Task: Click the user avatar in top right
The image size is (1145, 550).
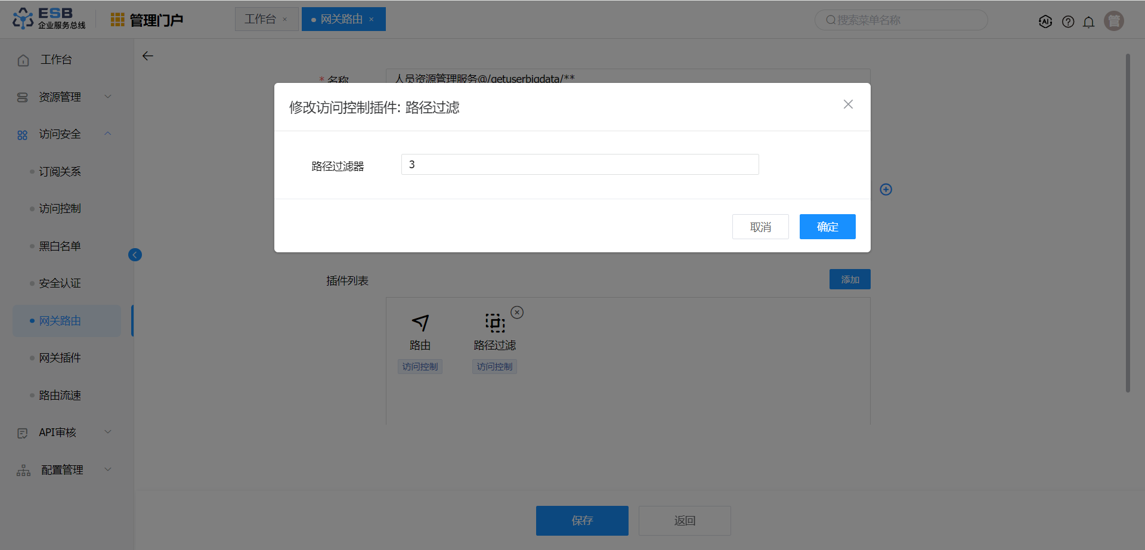Action: [1113, 21]
